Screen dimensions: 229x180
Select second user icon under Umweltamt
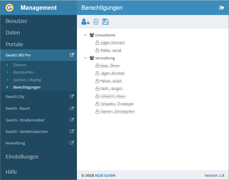click(x=97, y=50)
